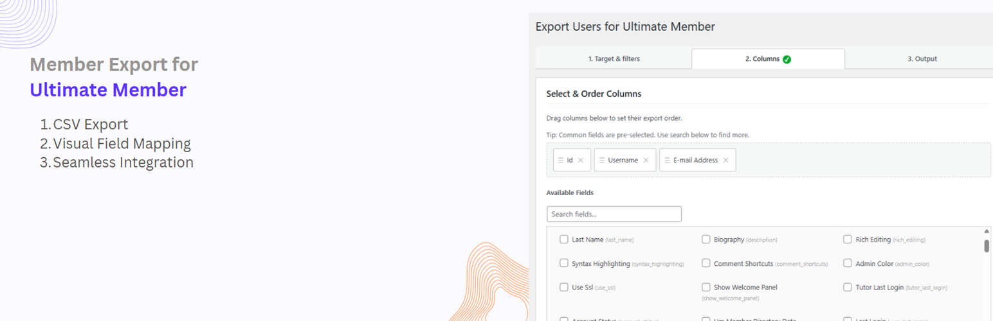Enable the Rich Editing field checkbox
Viewport: 993px width, 321px height.
click(848, 239)
